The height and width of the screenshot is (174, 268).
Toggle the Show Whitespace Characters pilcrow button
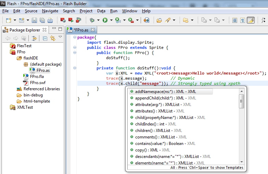(x=243, y=20)
